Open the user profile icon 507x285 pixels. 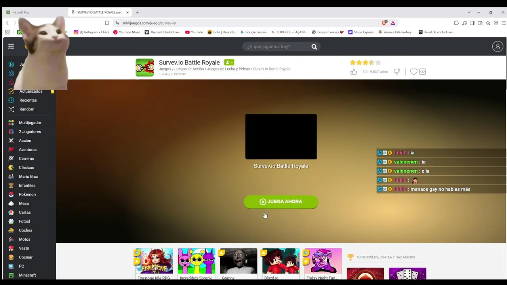[x=497, y=47]
